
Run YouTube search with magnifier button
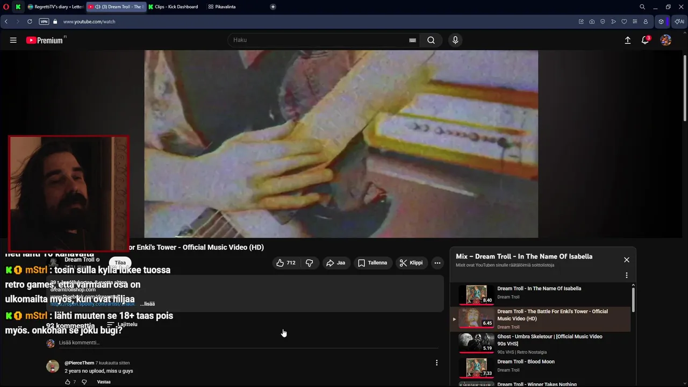tap(431, 40)
